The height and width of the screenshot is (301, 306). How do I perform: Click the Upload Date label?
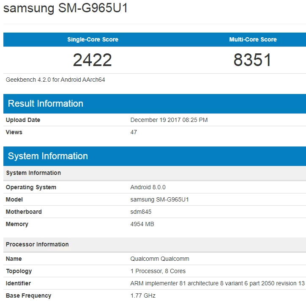[x=23, y=120]
